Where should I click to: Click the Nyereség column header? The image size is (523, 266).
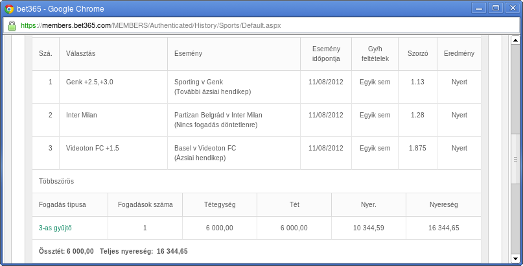(444, 204)
